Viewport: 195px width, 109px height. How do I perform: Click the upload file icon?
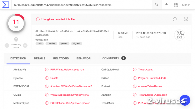[x=166, y=5]
